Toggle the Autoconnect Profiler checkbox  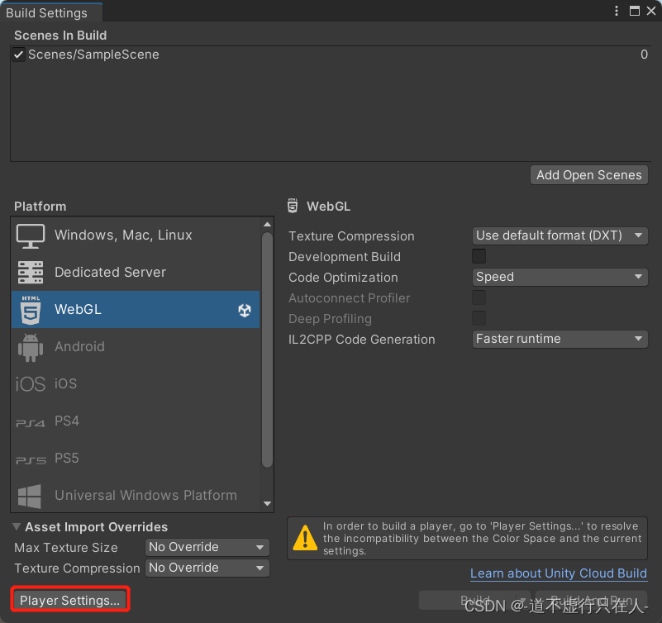coord(479,297)
